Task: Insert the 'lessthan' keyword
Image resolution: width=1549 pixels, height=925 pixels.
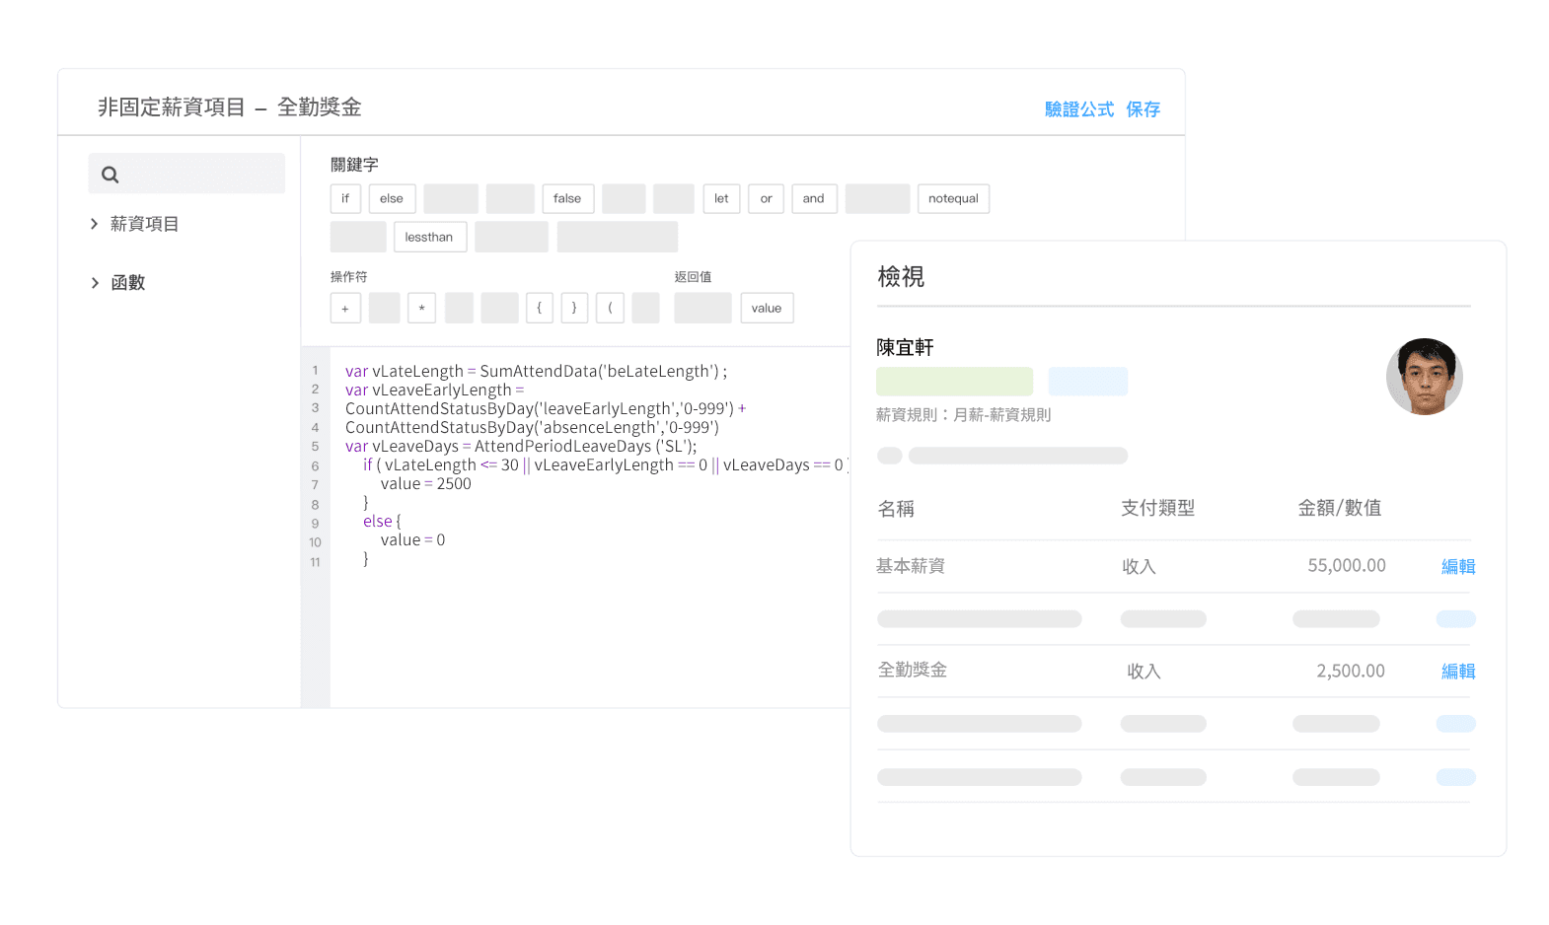Action: click(x=429, y=237)
